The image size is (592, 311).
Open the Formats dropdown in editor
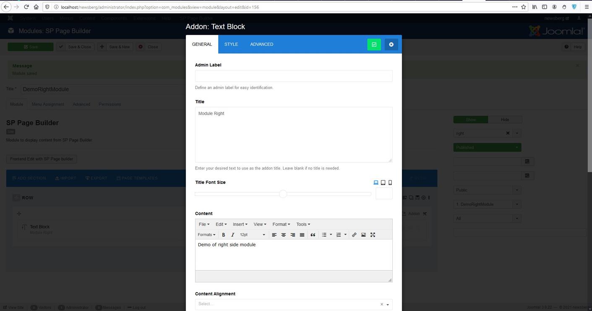[206, 235]
